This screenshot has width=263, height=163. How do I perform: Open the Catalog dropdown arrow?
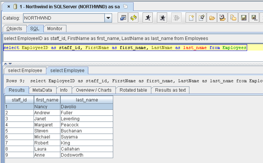108,18
